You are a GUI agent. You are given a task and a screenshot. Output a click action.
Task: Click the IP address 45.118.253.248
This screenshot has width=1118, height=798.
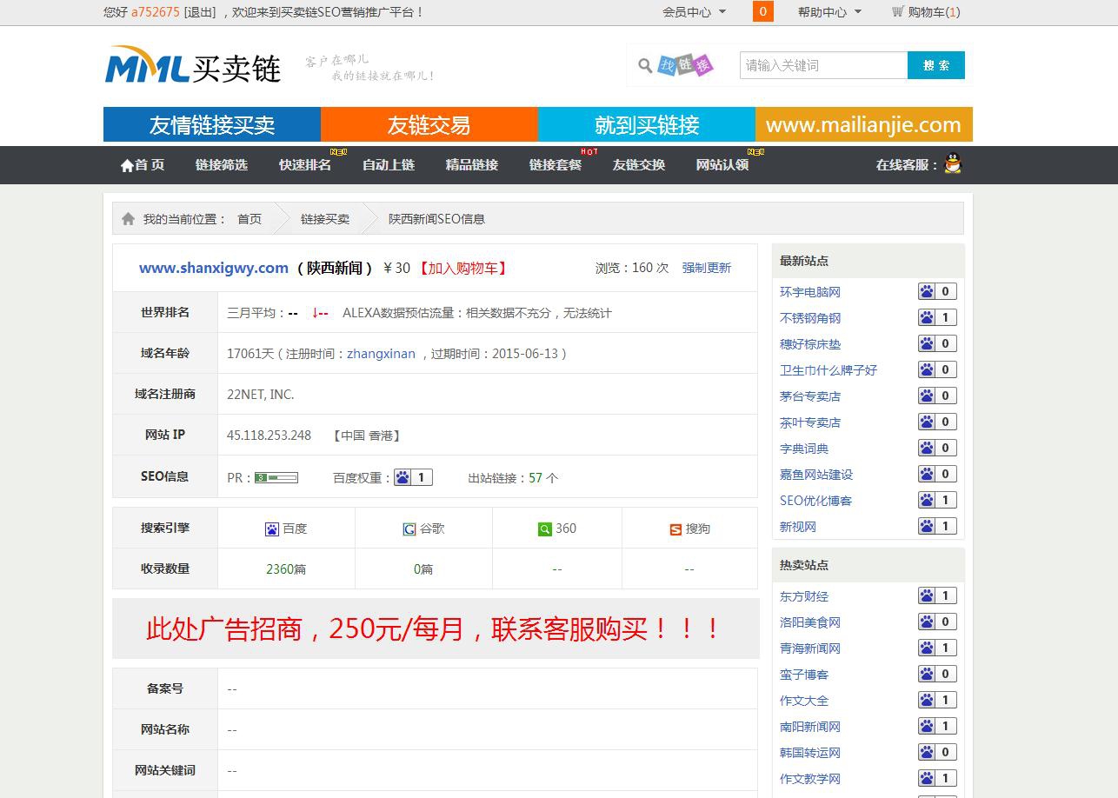[x=269, y=436]
